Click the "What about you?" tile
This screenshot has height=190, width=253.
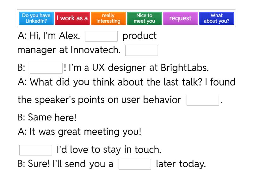click(216, 18)
